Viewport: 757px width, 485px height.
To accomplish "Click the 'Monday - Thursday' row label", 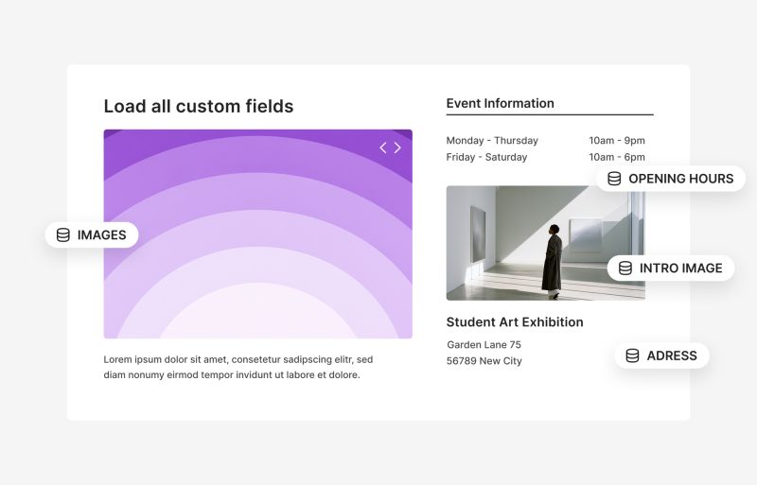I will click(492, 141).
